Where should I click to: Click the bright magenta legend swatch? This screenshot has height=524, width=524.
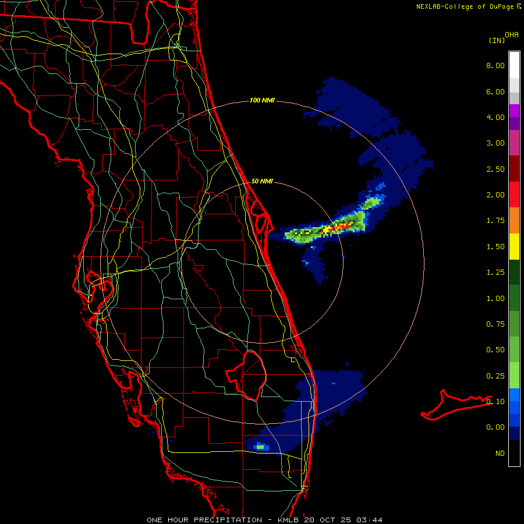coord(514,111)
